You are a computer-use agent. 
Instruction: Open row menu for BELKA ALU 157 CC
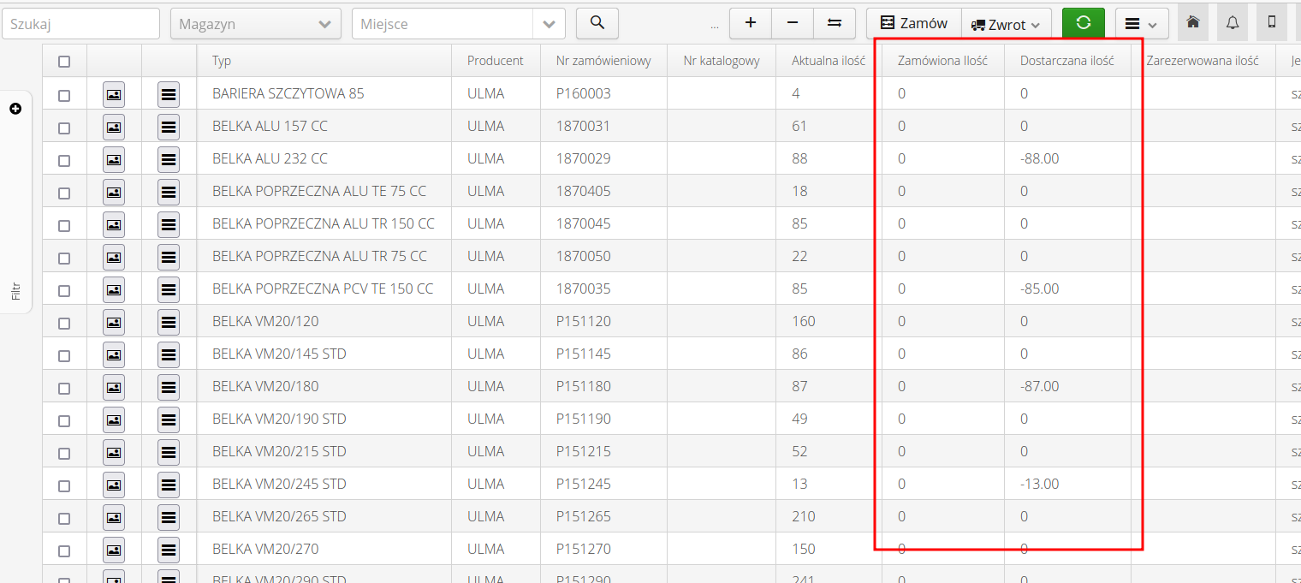(x=169, y=127)
